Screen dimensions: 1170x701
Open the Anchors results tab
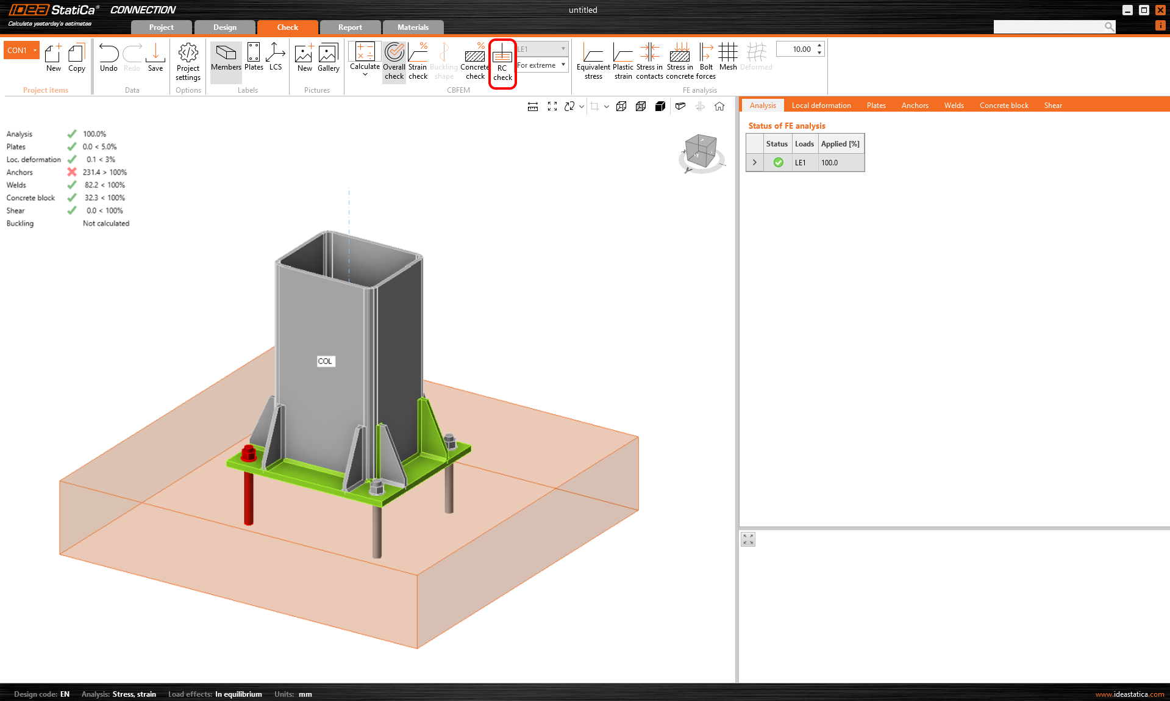[x=915, y=105]
